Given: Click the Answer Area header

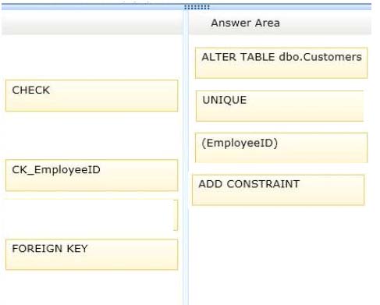Looking at the screenshot, I should [x=280, y=23].
